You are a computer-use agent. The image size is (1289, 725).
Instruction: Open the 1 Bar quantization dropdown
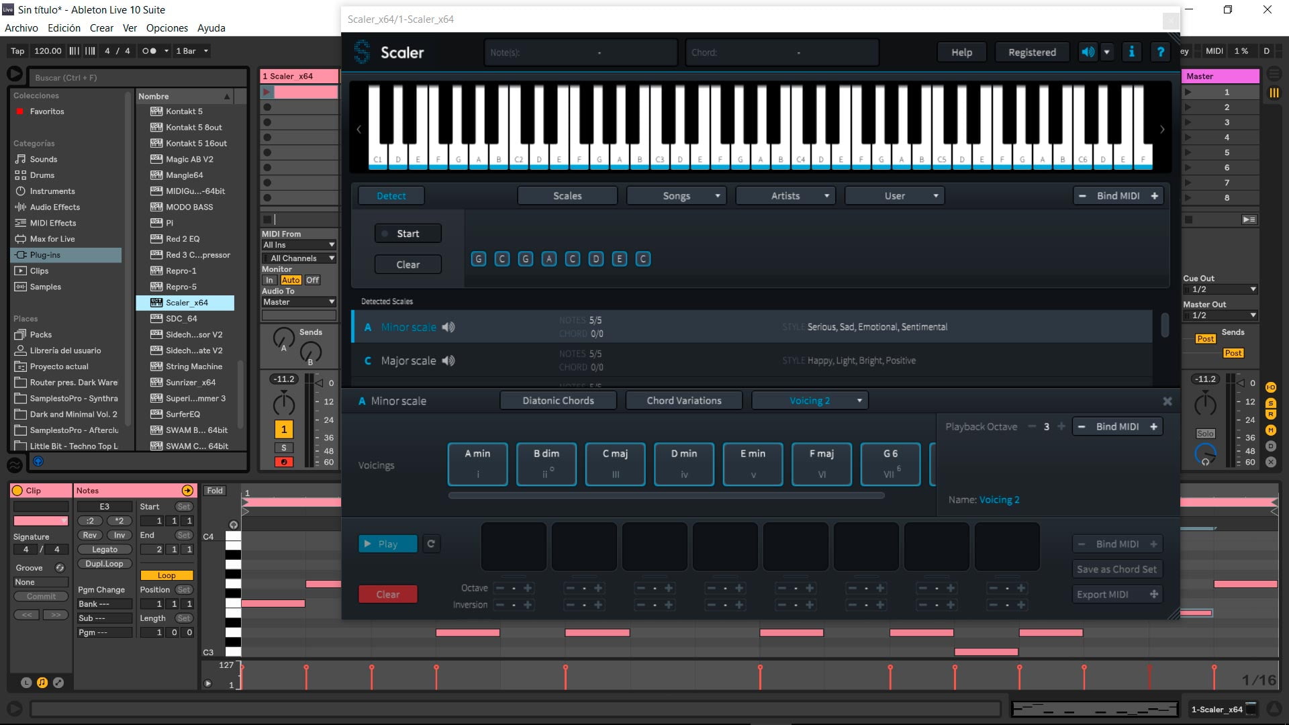pos(191,51)
